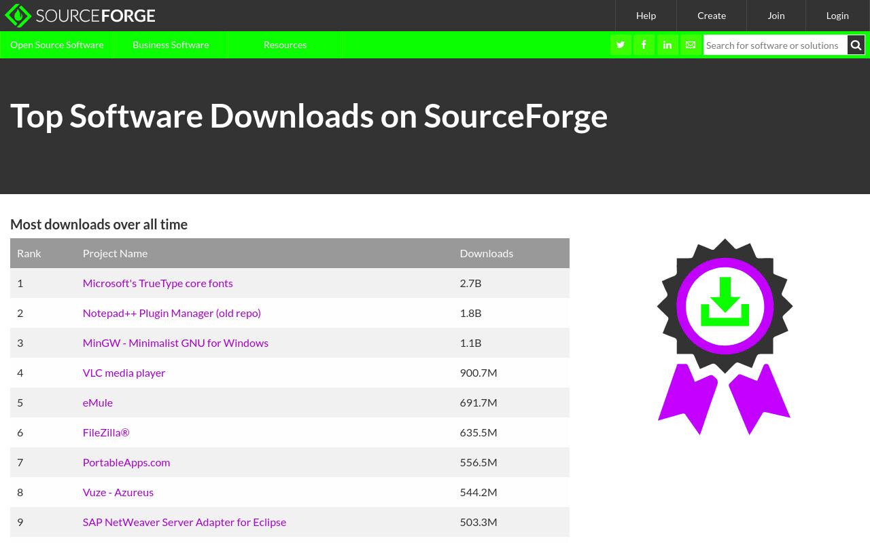Click rank number 5 in the table
The image size is (870, 543).
pos(20,402)
